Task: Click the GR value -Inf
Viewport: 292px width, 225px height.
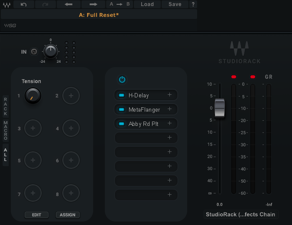Action: 269,205
